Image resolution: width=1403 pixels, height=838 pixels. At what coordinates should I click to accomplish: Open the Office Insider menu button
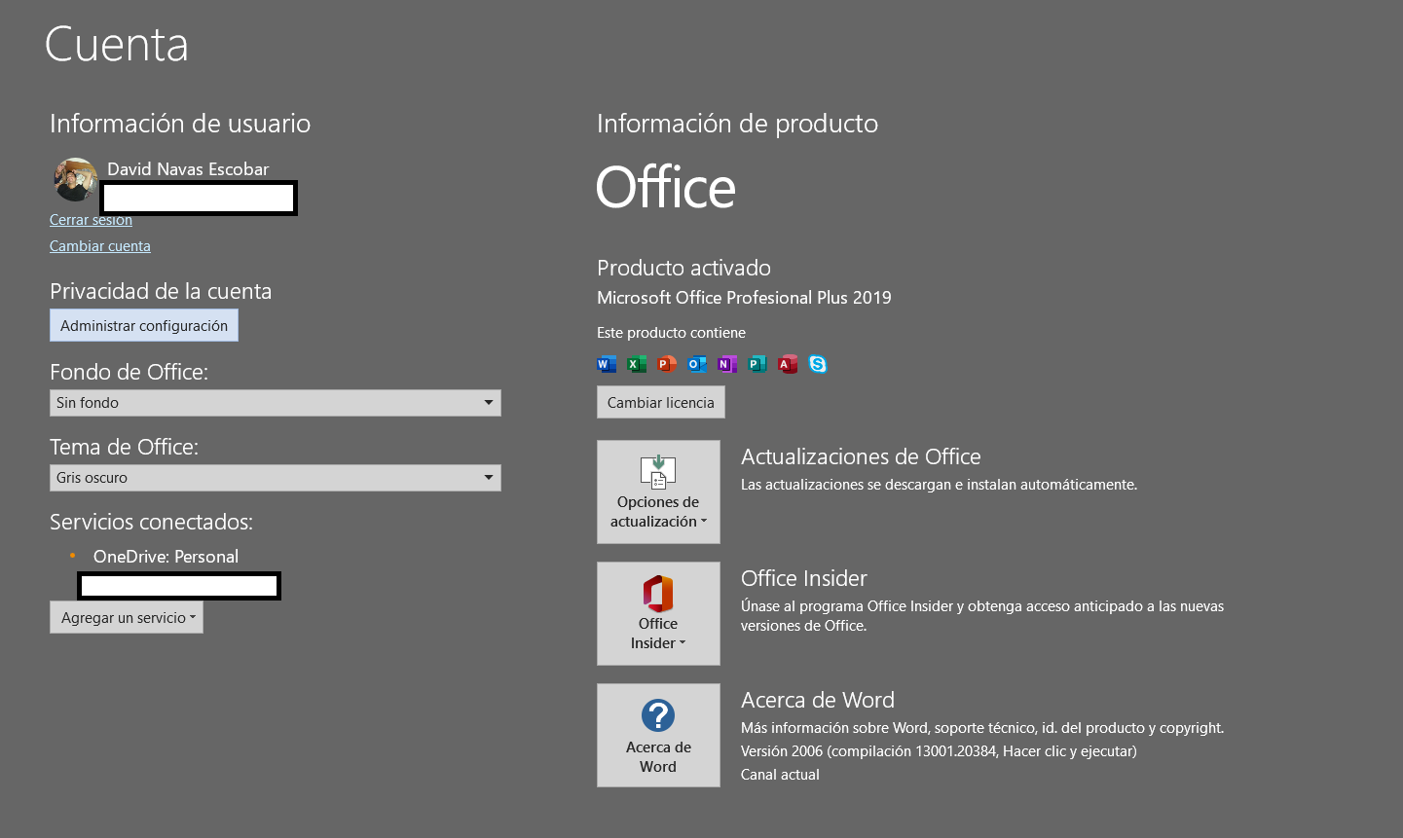(658, 613)
